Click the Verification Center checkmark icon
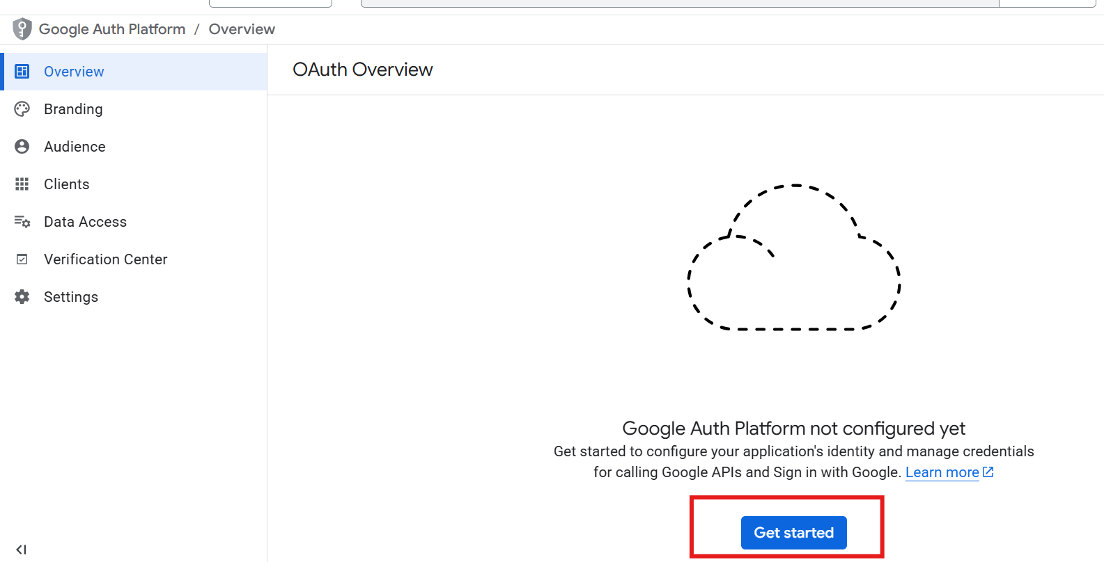 coord(22,259)
